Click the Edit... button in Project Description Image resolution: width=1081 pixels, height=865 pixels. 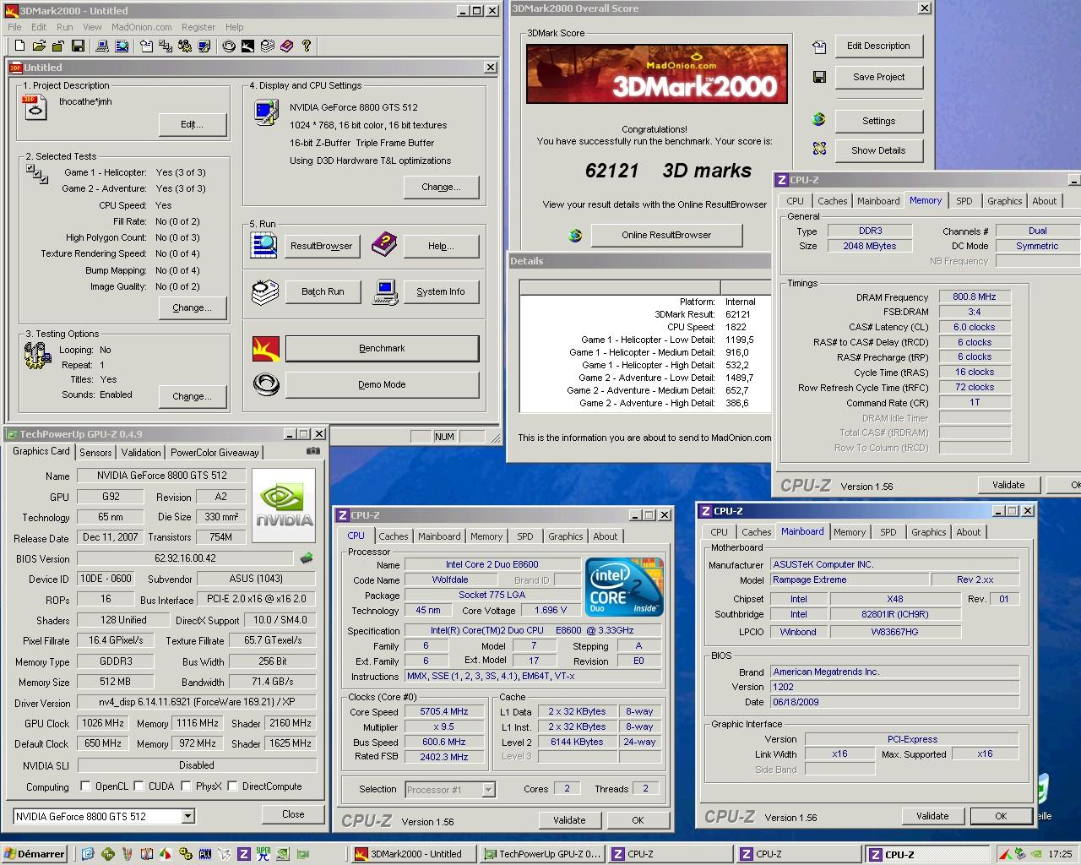(x=193, y=124)
